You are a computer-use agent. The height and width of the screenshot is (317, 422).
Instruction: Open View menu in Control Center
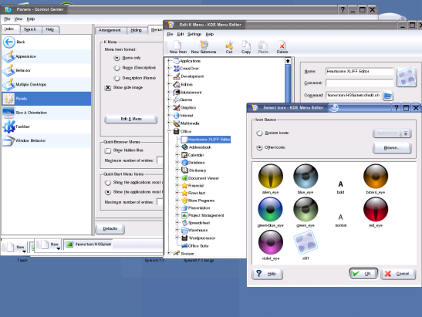pyautogui.click(x=19, y=19)
